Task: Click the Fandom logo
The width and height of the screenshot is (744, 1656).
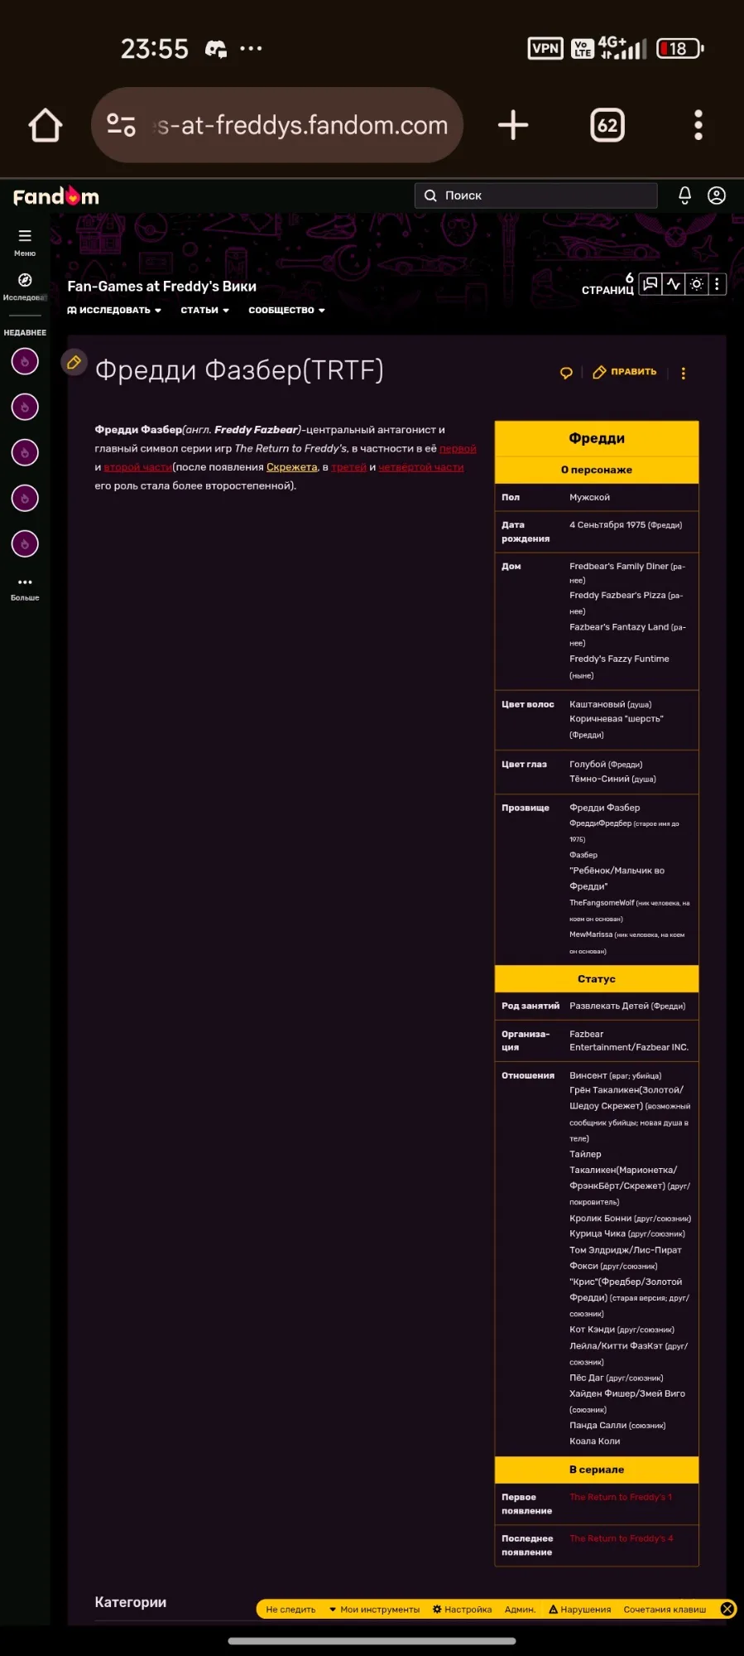Action: click(x=56, y=196)
